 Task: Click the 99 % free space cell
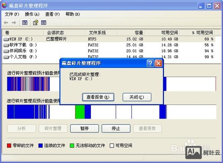(209, 57)
